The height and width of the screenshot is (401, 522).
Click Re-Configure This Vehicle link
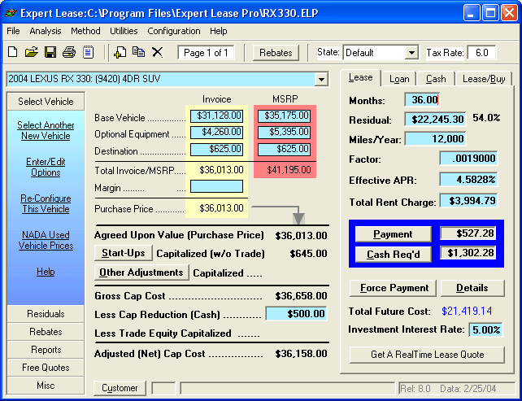pyautogui.click(x=46, y=204)
